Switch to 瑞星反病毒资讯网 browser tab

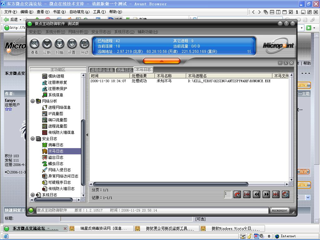101,228
